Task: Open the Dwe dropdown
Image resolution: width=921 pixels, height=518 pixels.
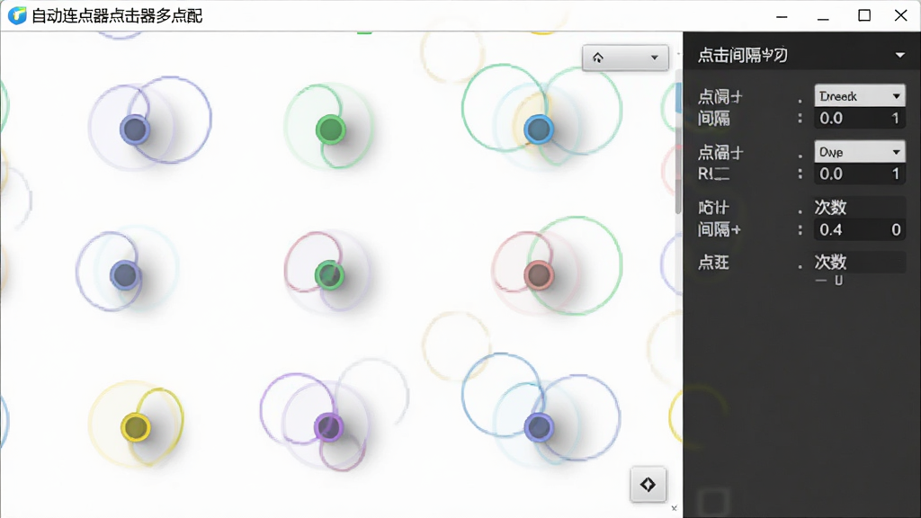Action: (859, 152)
